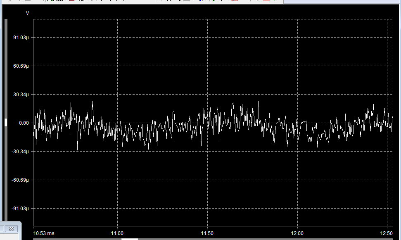Click the '30.34µ' y-axis label
Image resolution: width=401 pixels, height=240 pixels.
(21, 95)
